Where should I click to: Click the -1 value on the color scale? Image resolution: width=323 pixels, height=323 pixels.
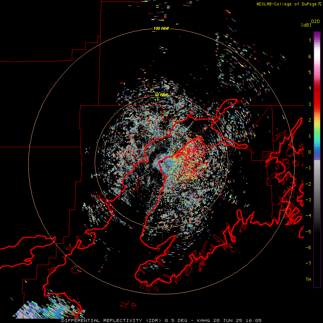tap(308, 168)
